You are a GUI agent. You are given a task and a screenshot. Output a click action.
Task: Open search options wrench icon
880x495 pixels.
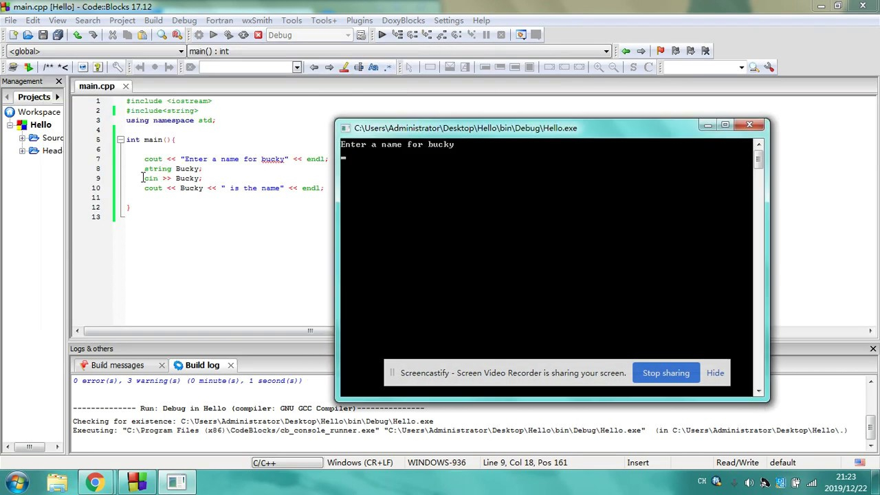coord(769,67)
